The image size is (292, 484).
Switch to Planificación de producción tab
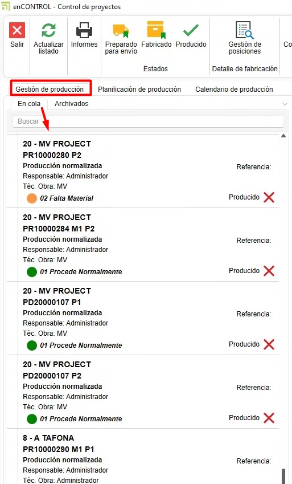(139, 89)
